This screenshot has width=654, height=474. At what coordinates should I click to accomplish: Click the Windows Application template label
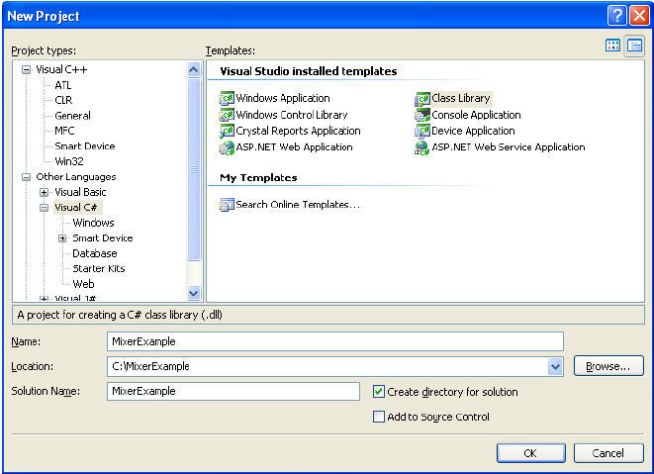tap(283, 99)
